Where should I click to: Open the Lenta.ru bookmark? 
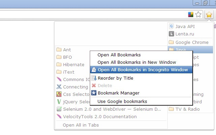tap(185, 34)
